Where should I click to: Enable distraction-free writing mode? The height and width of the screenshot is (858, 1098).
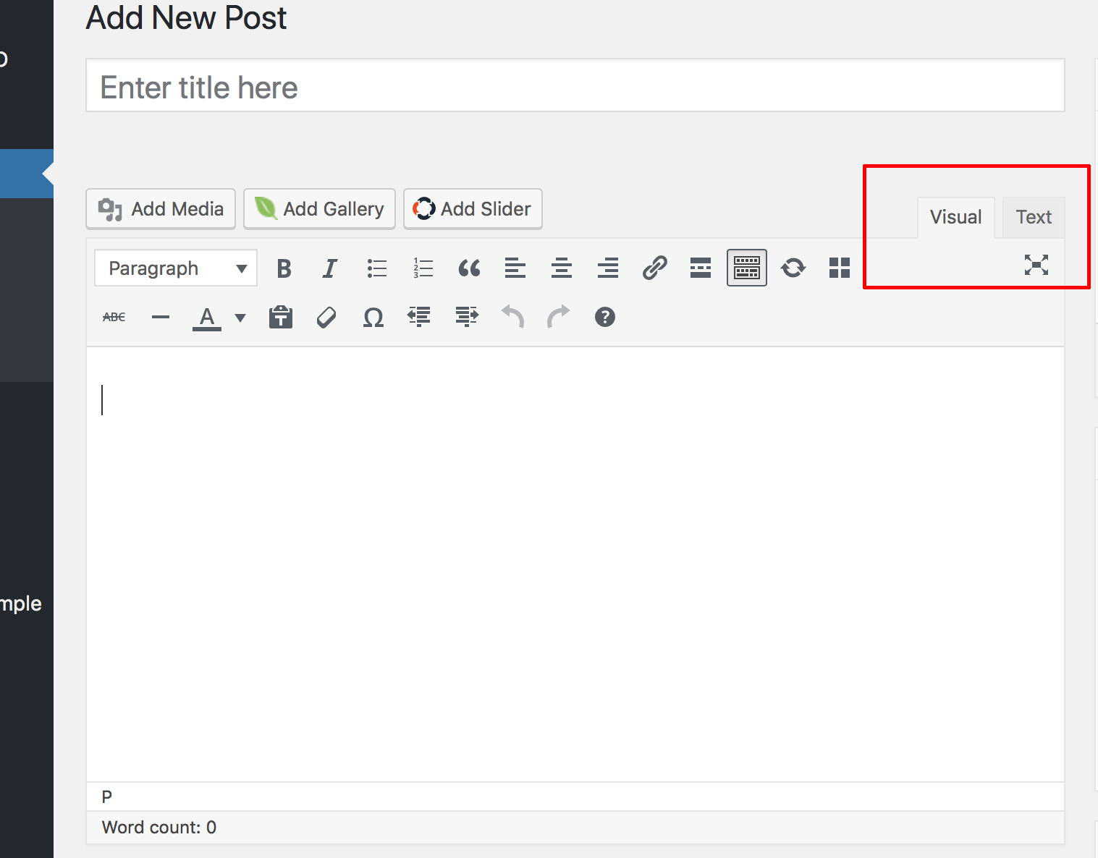coord(1036,265)
